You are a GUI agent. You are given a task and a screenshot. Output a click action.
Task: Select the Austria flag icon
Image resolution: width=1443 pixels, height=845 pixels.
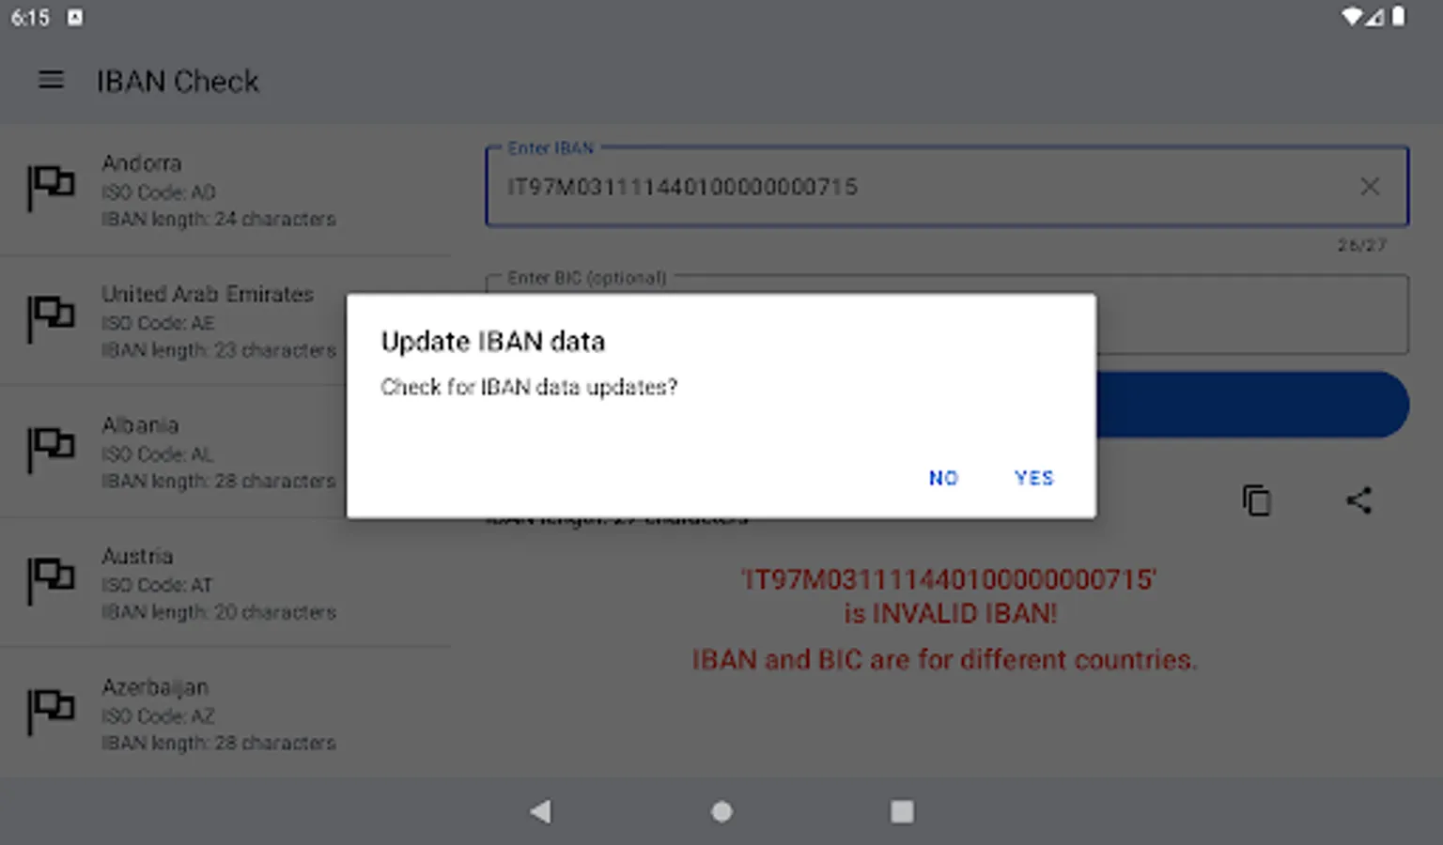[51, 580]
